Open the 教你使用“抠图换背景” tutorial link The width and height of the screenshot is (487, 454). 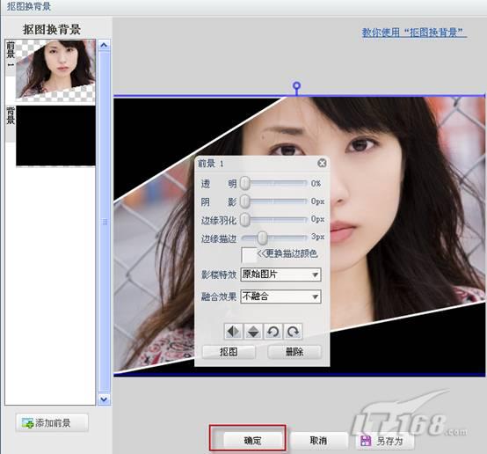pos(414,33)
